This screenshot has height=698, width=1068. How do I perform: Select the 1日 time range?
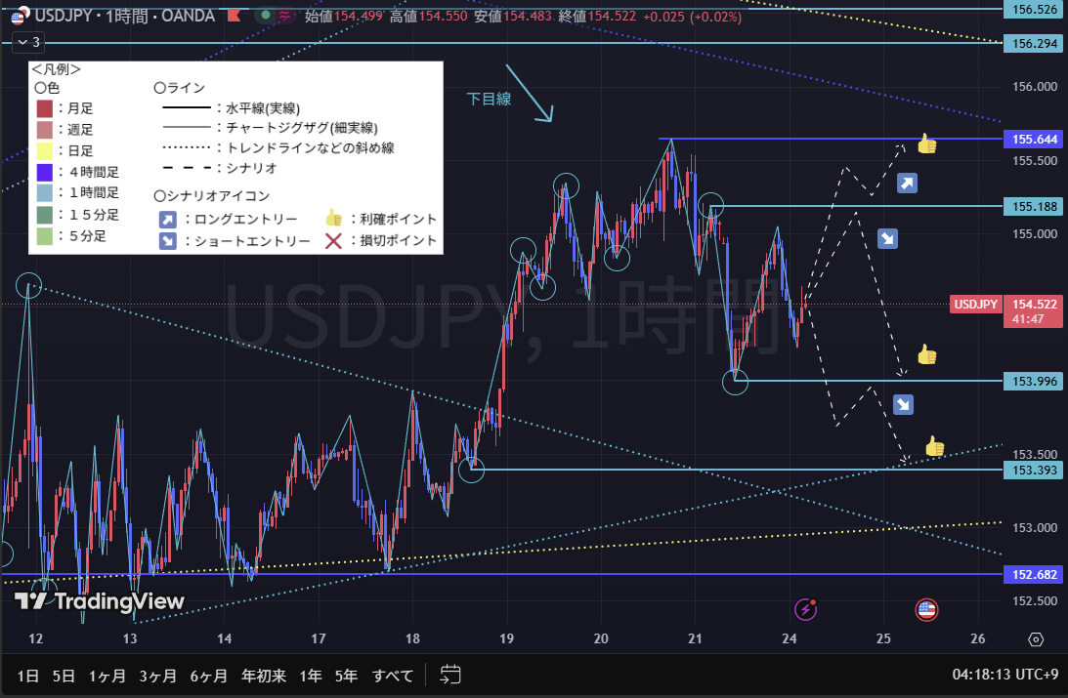(28, 675)
